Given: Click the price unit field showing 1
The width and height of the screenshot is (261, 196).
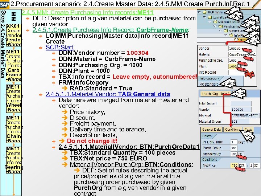Looking at the screenshot, I should point(251,166).
